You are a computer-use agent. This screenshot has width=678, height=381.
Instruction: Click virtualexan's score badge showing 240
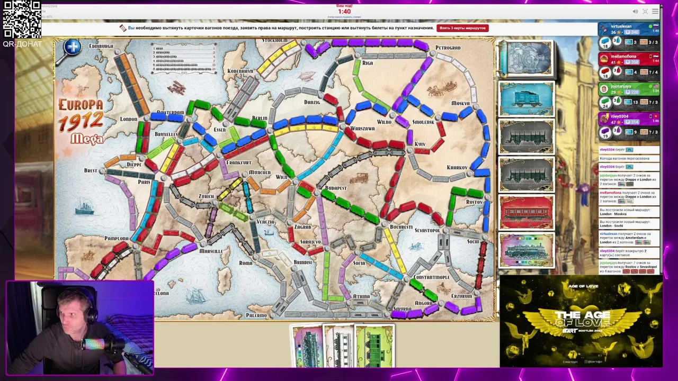pyautogui.click(x=632, y=32)
